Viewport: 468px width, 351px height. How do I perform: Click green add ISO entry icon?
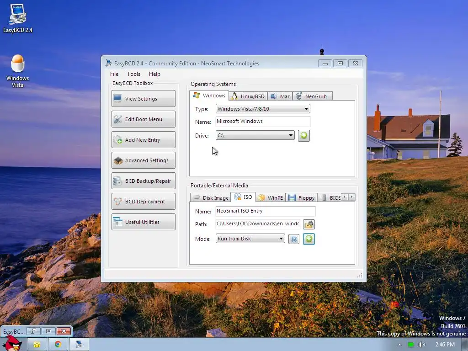click(x=308, y=239)
